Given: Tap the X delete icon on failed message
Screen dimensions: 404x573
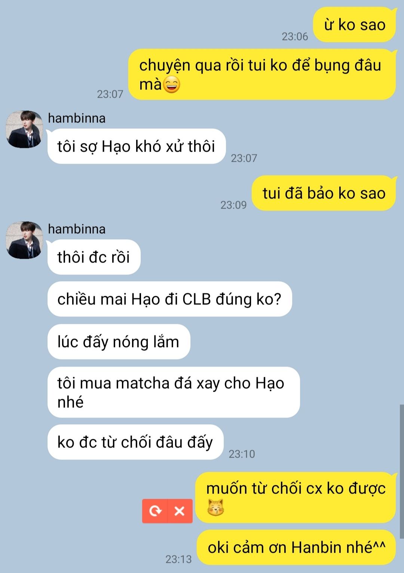Looking at the screenshot, I should click(x=180, y=511).
